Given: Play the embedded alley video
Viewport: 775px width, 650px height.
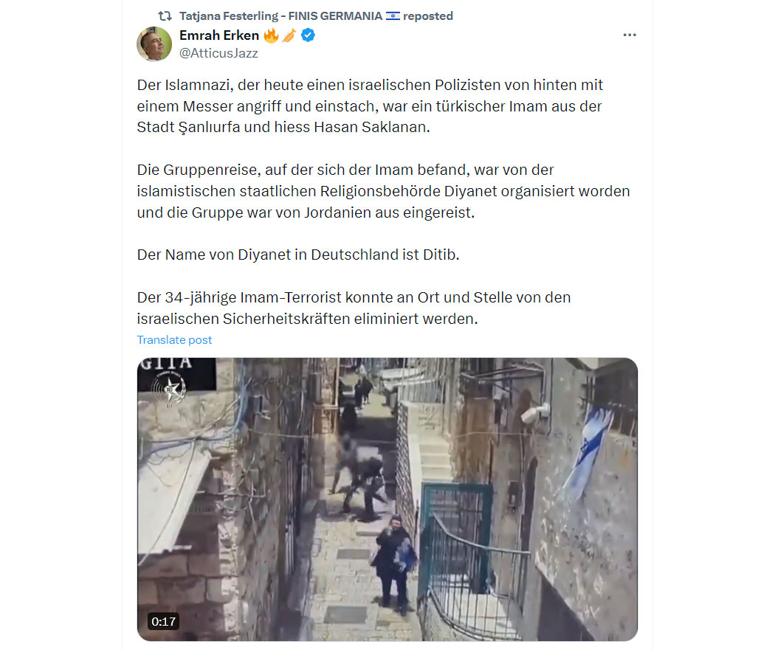Looking at the screenshot, I should point(387,499).
